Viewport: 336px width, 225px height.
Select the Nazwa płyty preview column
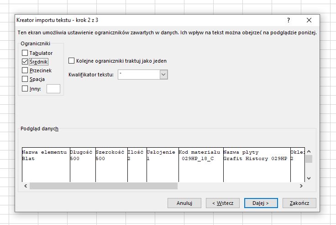point(256,165)
